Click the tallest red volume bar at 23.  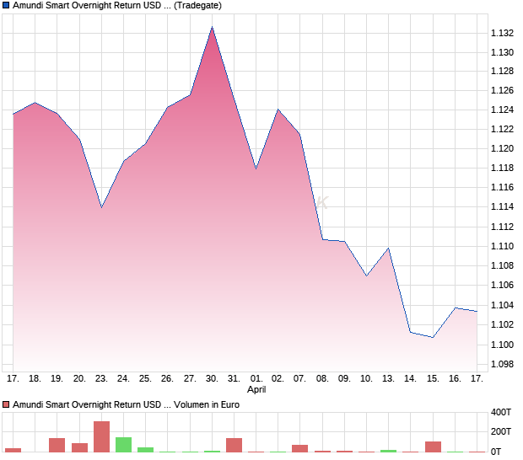pyautogui.click(x=102, y=436)
